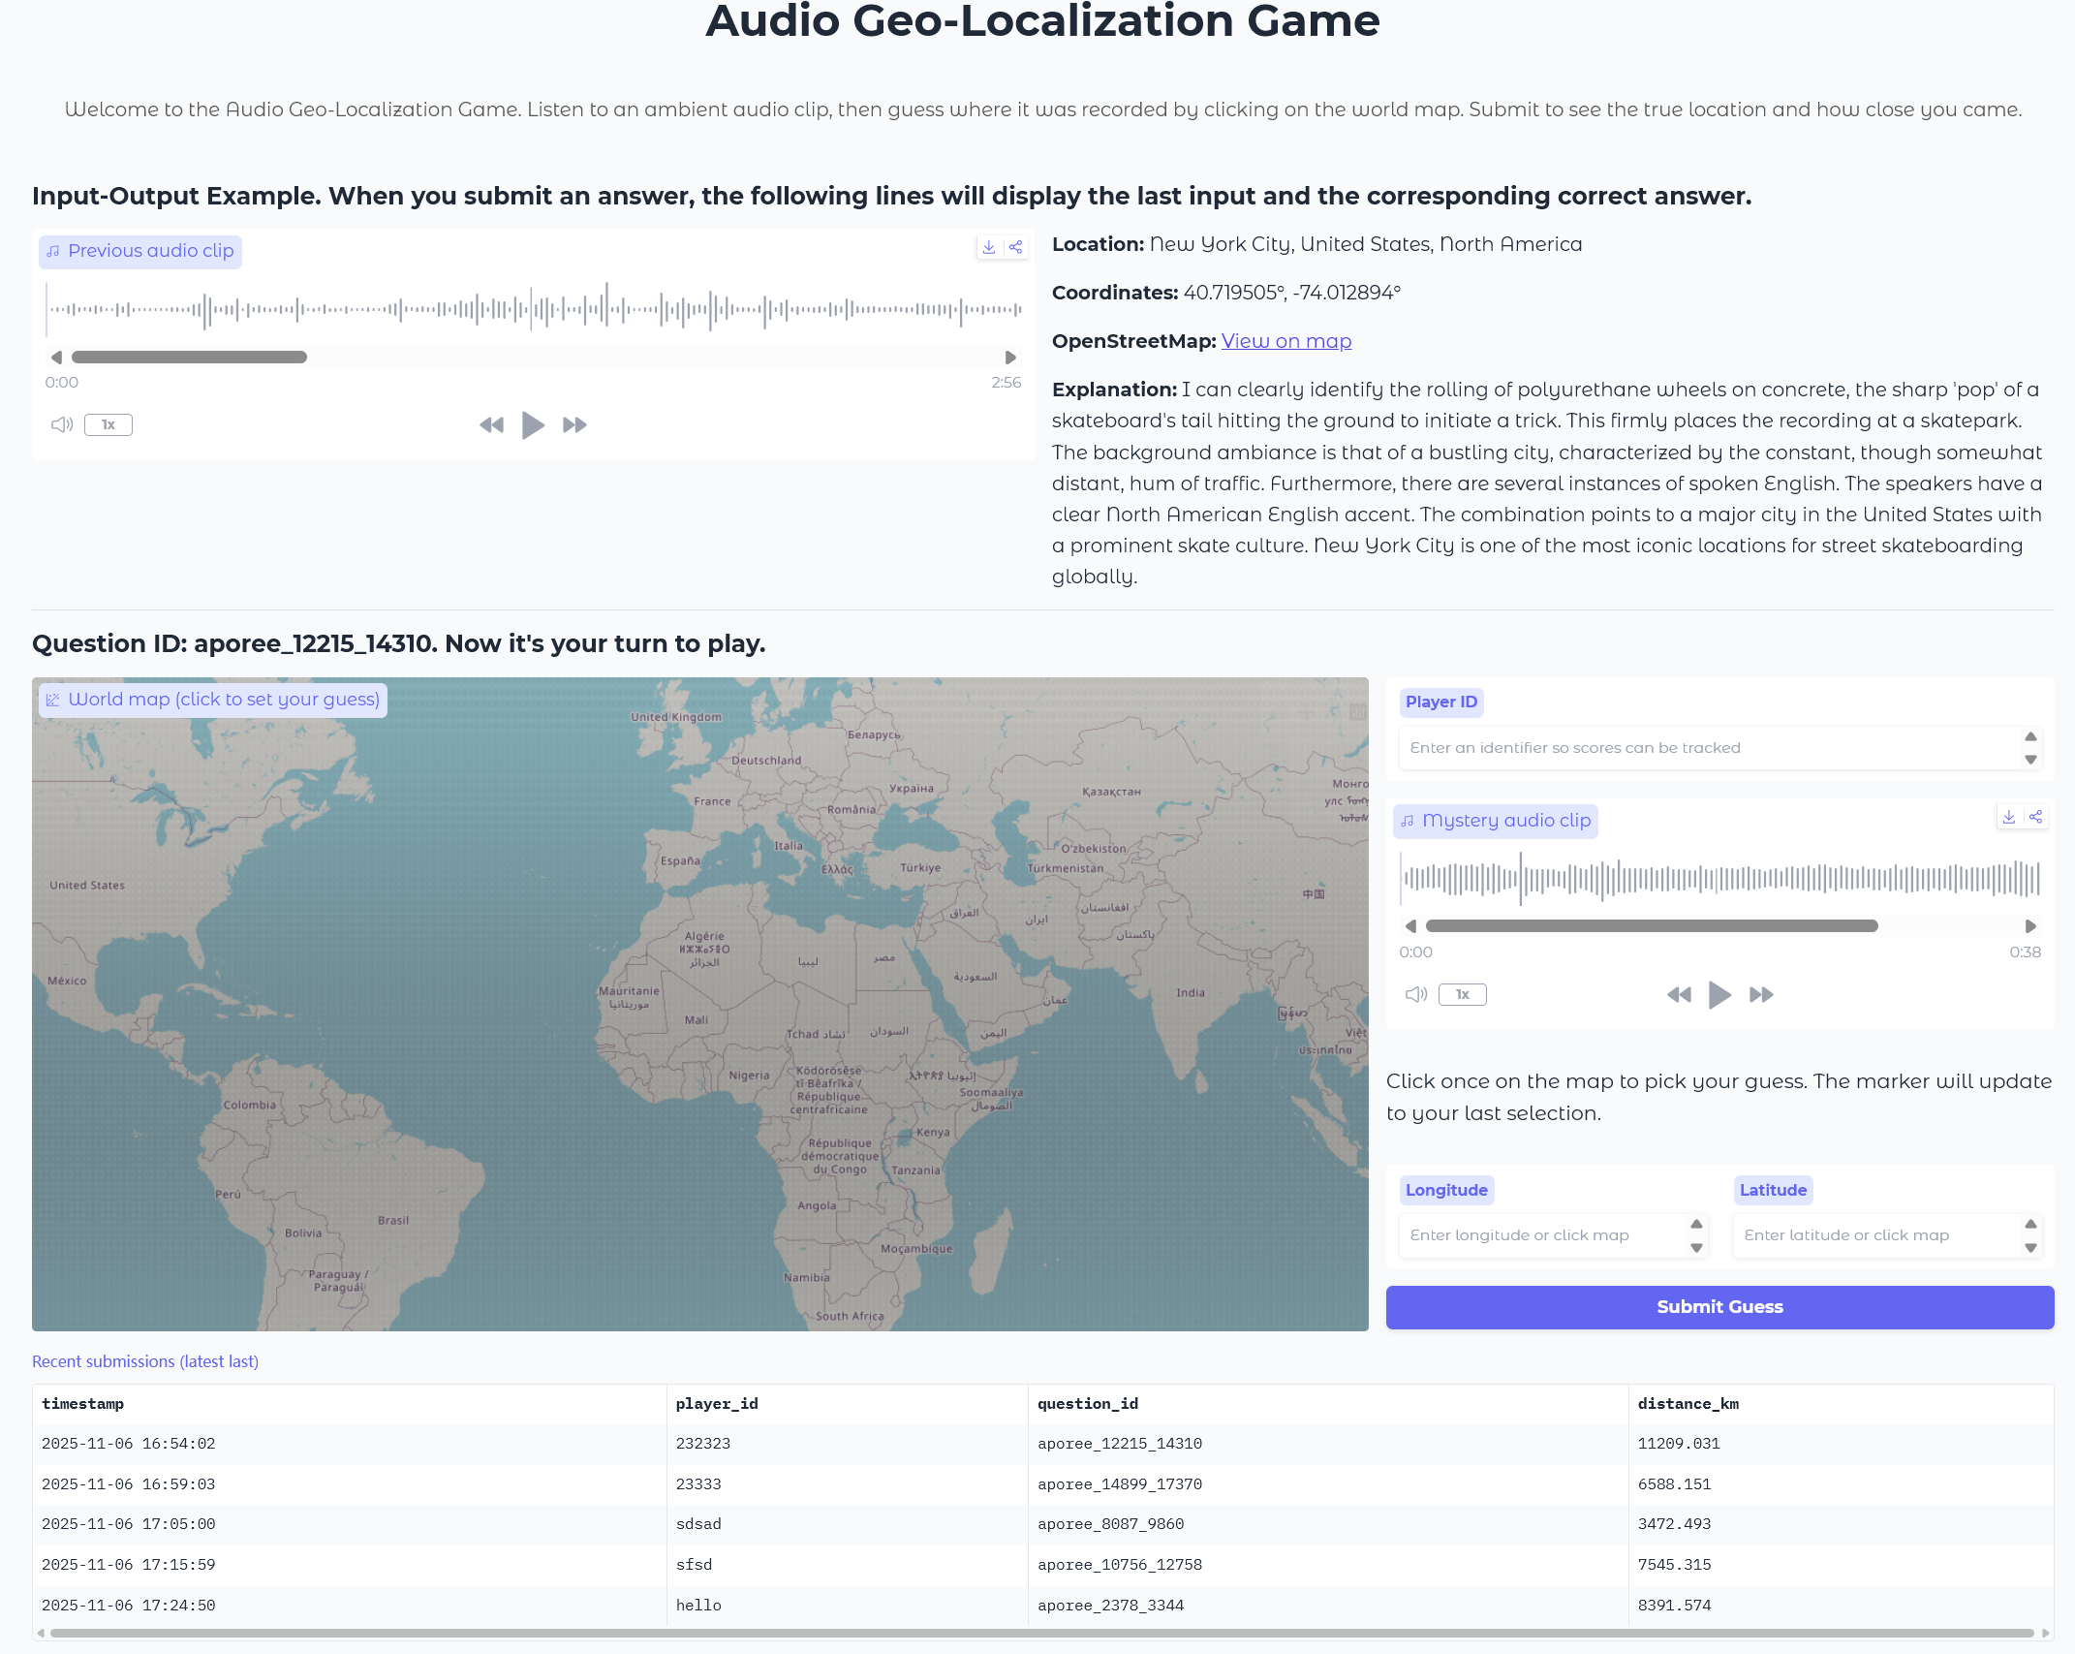Viewport: 2075px width, 1654px height.
Task: Mute the previous audio clip volume
Action: 62,425
